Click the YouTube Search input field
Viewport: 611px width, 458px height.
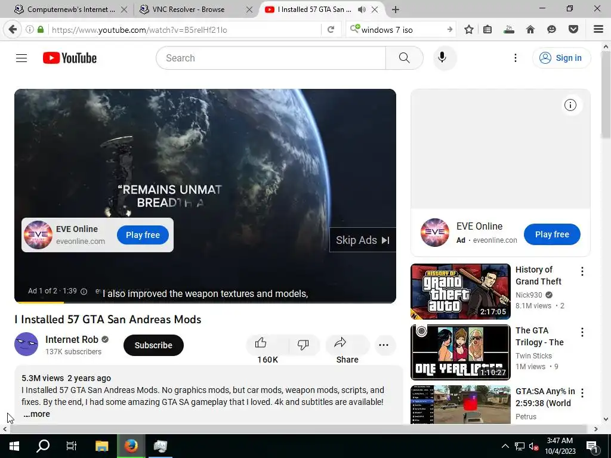pos(271,58)
